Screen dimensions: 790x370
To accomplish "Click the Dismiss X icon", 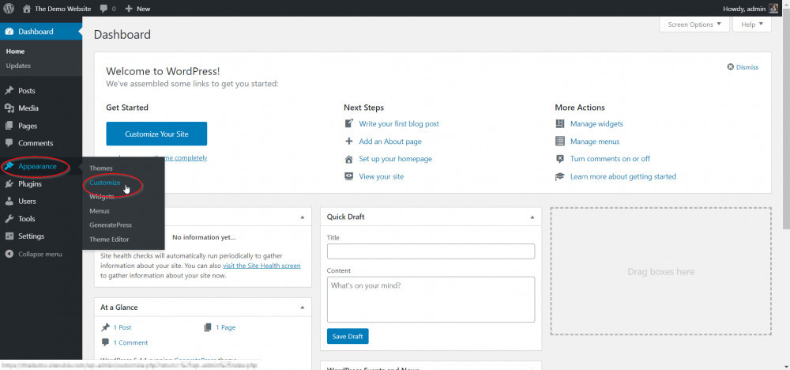I will (x=730, y=67).
